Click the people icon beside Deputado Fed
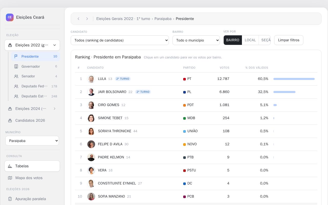328x205 pixels. point(16,86)
